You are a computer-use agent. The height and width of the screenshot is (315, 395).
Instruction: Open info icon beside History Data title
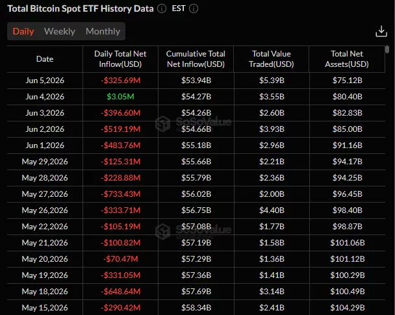(162, 8)
